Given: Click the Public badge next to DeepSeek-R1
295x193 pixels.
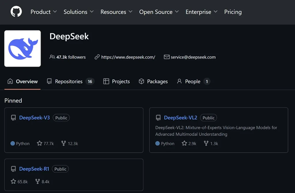Looking at the screenshot, I should (x=60, y=169).
